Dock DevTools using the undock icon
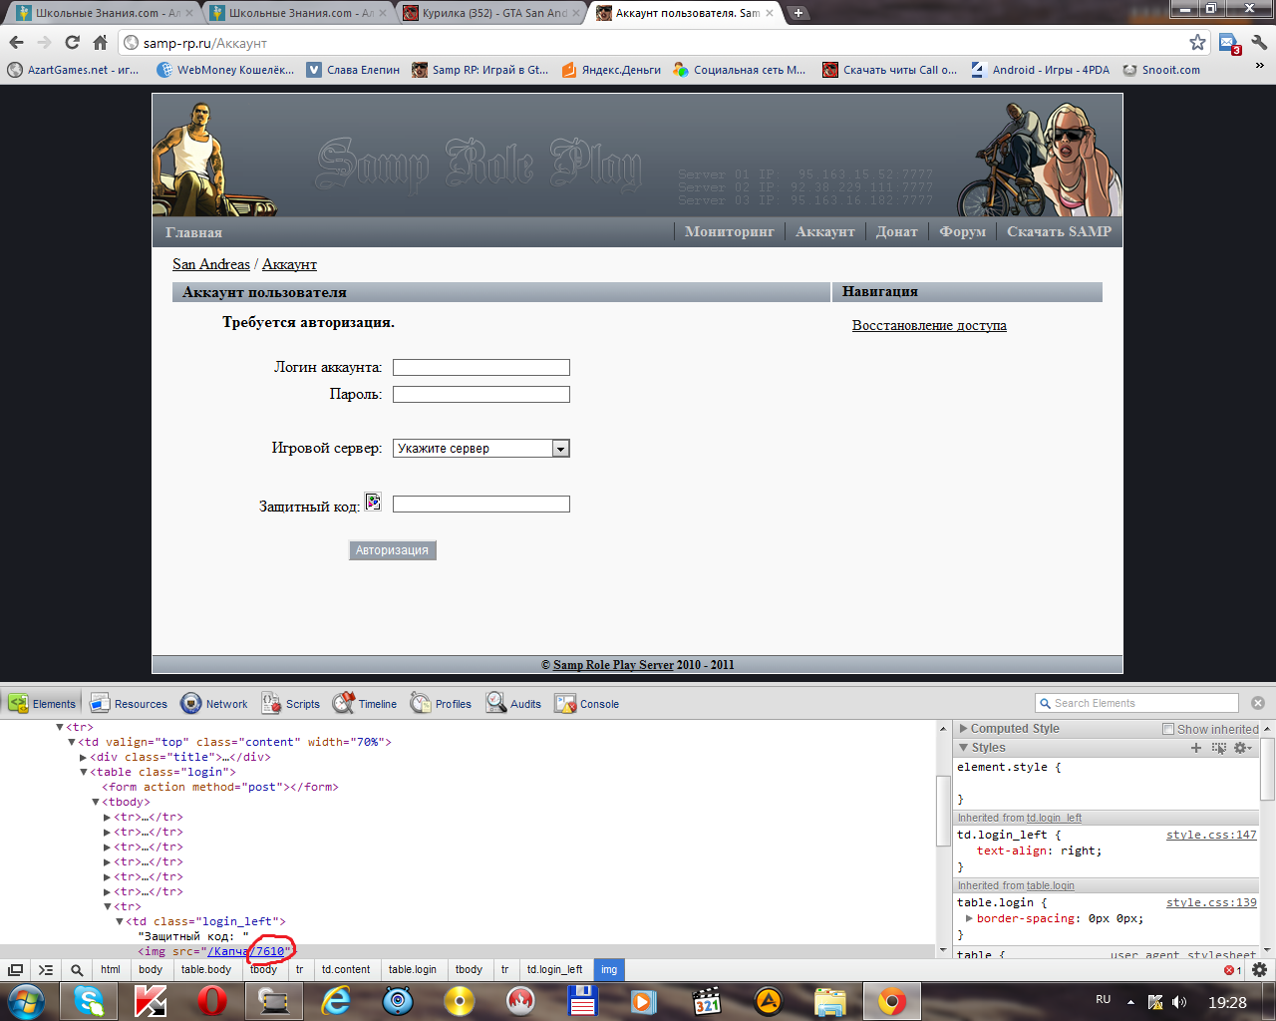1276x1021 pixels. click(16, 970)
